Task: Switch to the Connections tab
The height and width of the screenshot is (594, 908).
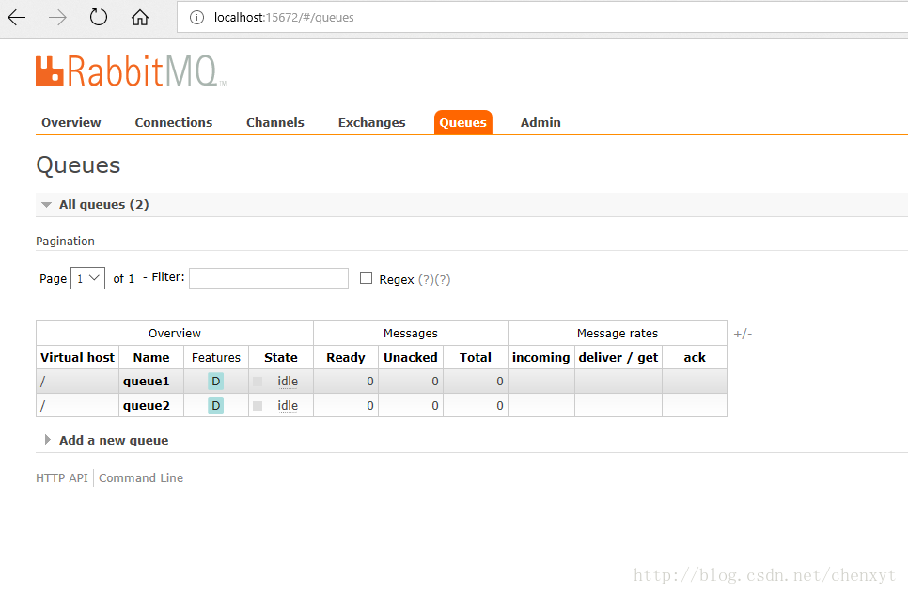Action: click(x=174, y=123)
